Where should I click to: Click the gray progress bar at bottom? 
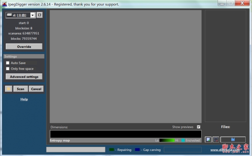76,150
